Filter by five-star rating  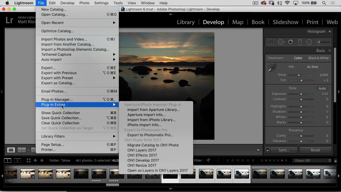tap(252, 160)
